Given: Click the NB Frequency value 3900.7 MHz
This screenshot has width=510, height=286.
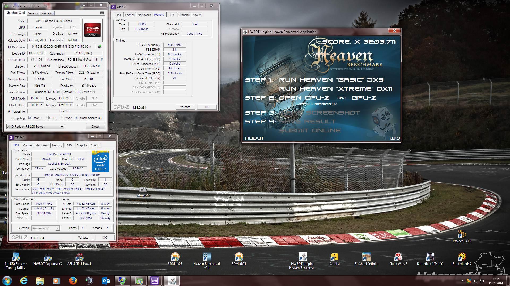Looking at the screenshot, I should pos(194,34).
